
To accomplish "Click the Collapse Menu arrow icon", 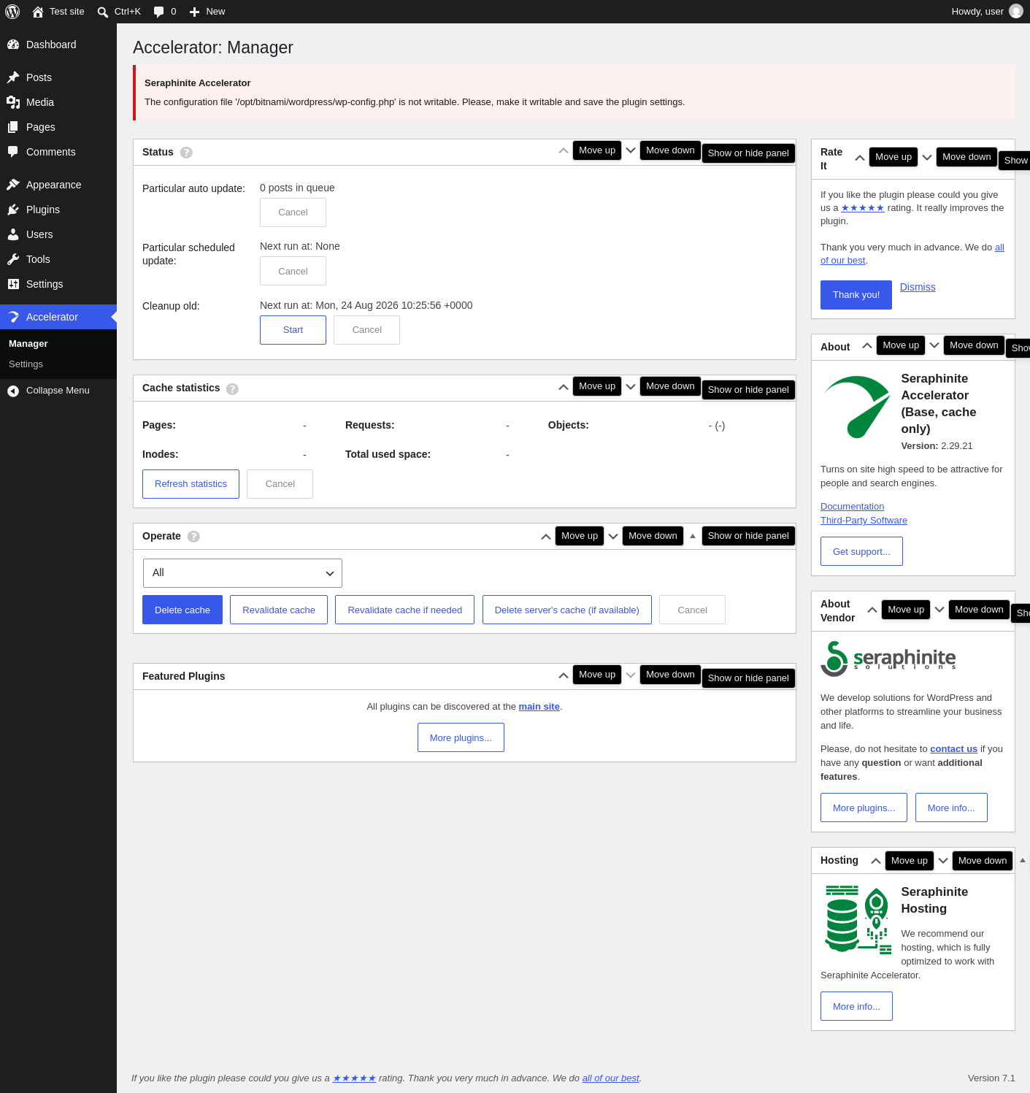I will (13, 391).
